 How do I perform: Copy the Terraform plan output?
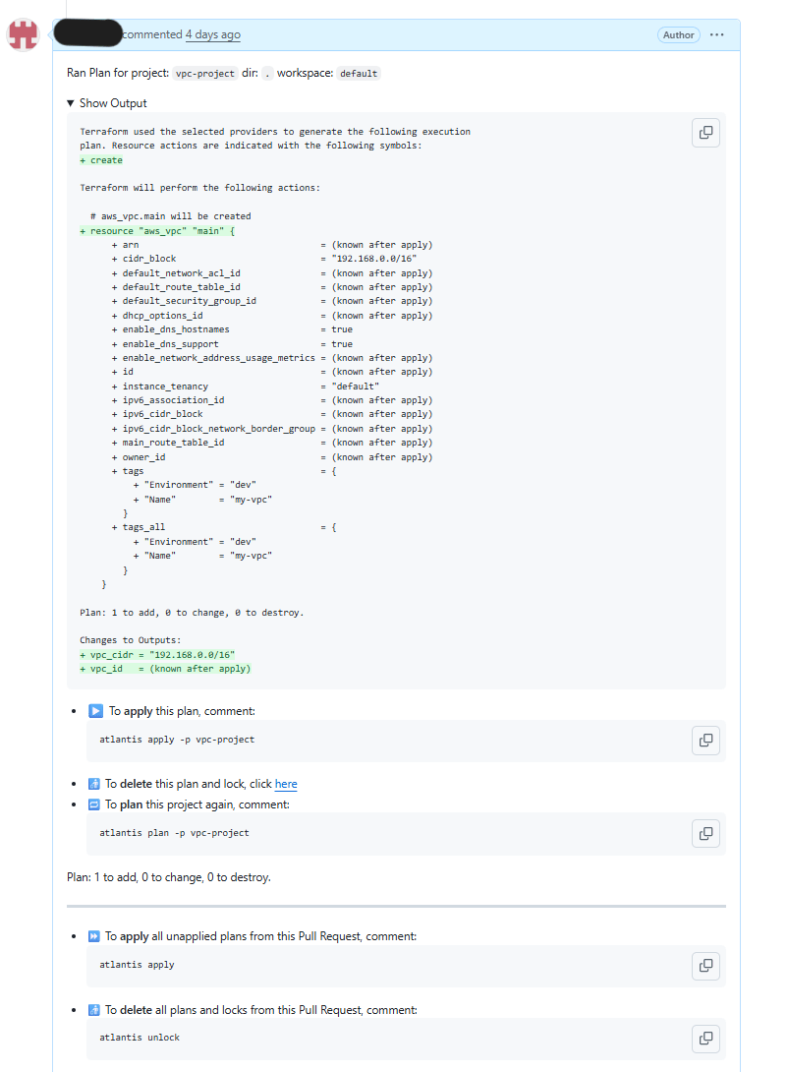[705, 133]
